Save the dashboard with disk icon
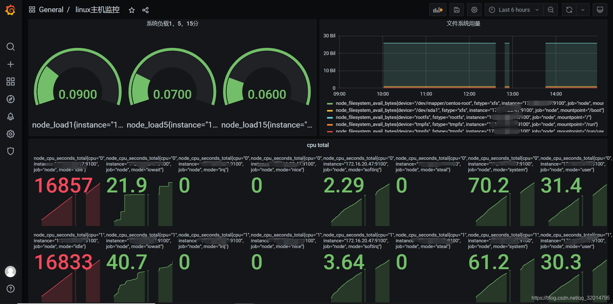613x304 pixels. pos(457,10)
